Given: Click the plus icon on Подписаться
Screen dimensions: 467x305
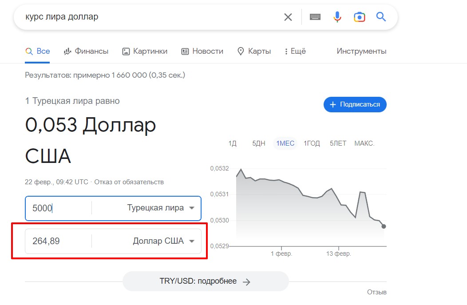Looking at the screenshot, I should click(332, 105).
